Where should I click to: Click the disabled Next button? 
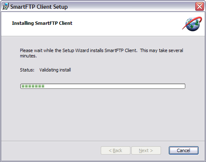146,150
